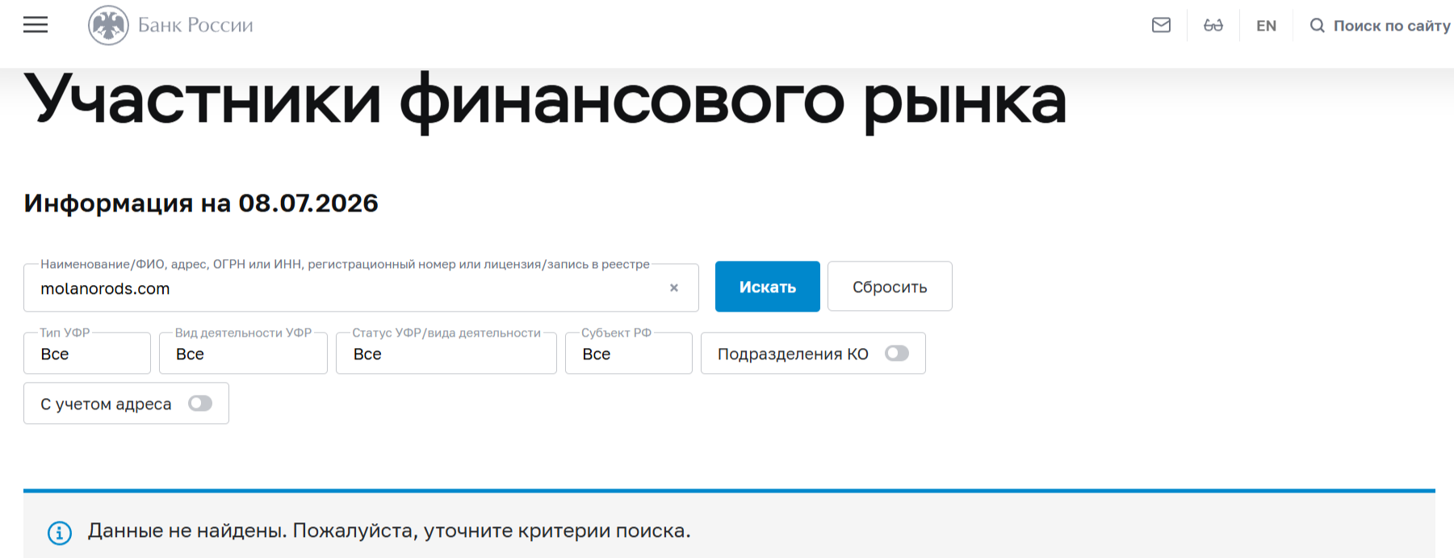Toggle the С учетом адреса switch
The height and width of the screenshot is (558, 1454).
[200, 403]
